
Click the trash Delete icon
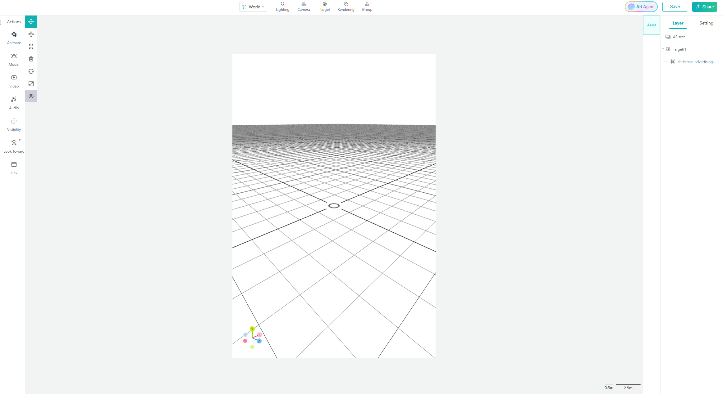[x=31, y=59]
